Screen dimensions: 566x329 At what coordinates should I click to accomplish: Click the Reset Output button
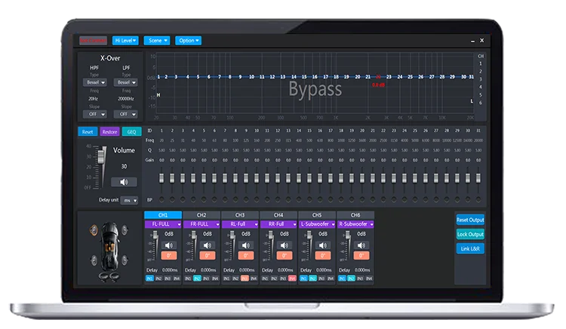(470, 220)
